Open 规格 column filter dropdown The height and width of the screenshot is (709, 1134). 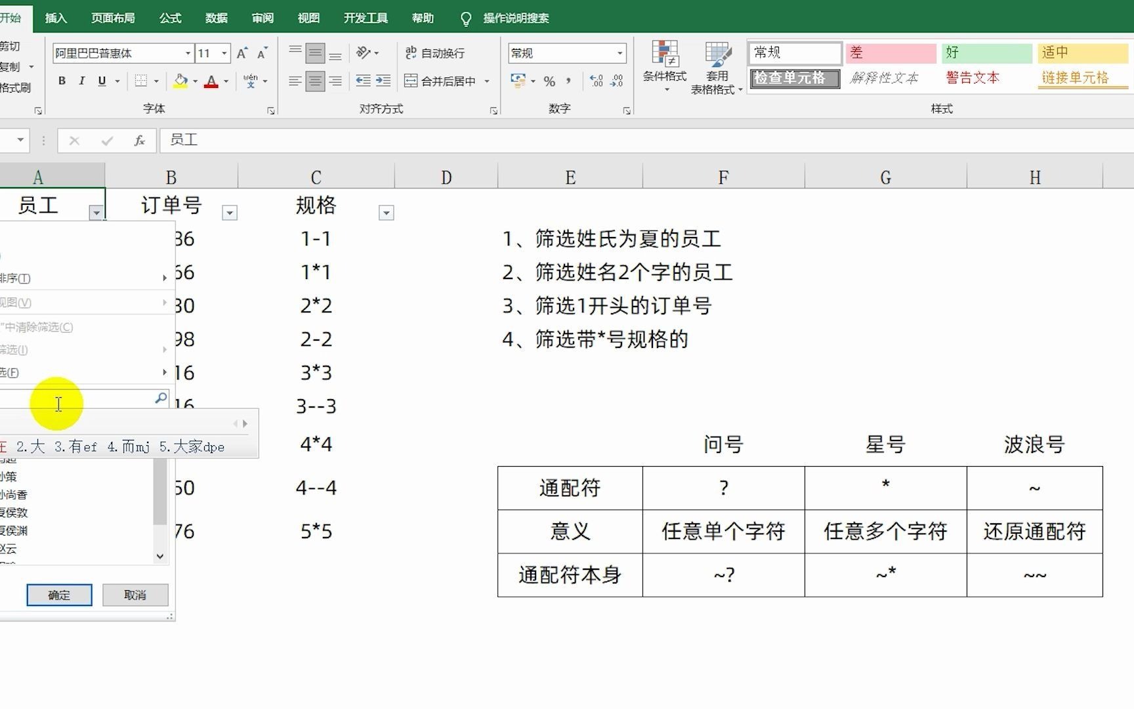386,213
